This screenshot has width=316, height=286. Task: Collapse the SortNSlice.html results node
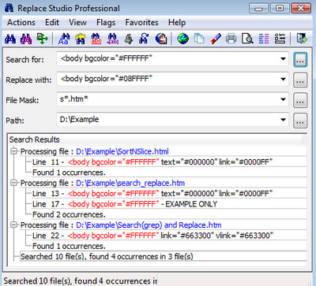13,151
